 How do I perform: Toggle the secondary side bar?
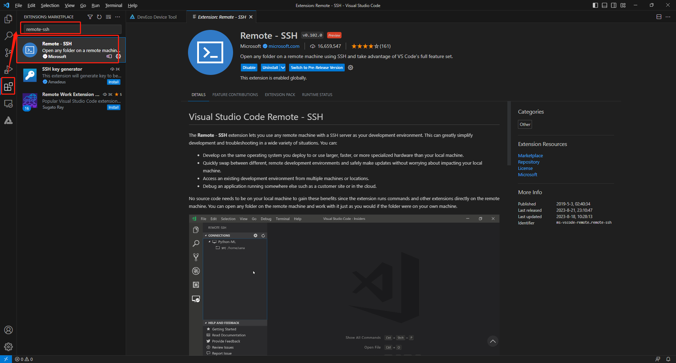(x=614, y=5)
